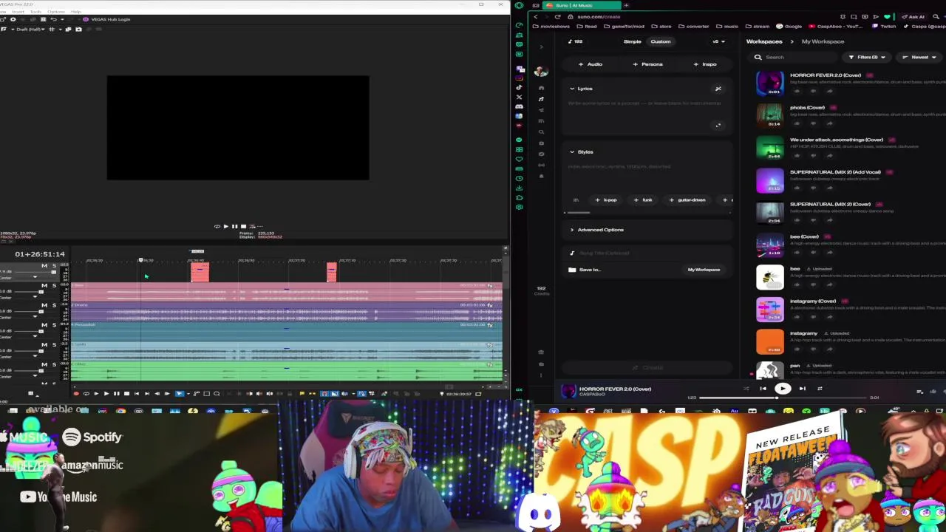Skip to previous track in Suno player
946x532 pixels.
[x=763, y=389]
